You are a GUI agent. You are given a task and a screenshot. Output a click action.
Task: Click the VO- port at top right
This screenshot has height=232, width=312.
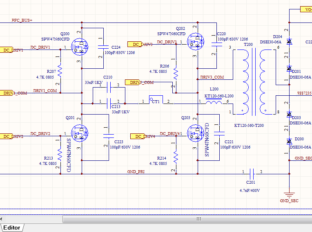click(306, 9)
